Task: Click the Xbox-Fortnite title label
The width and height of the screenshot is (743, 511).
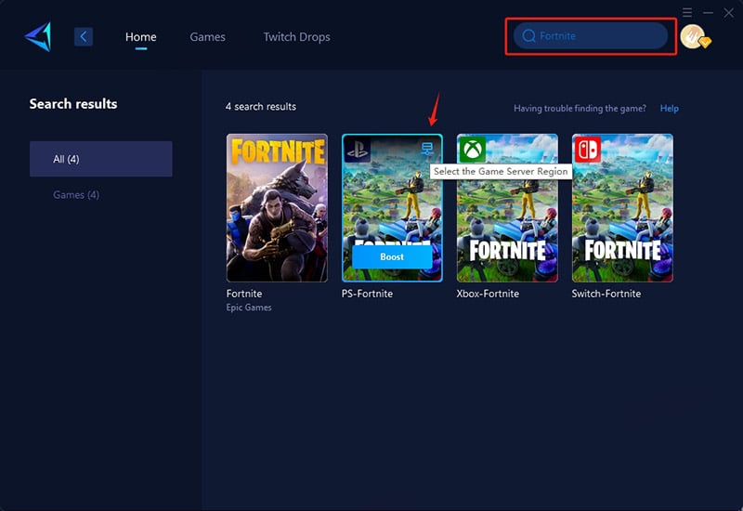Action: [x=488, y=294]
